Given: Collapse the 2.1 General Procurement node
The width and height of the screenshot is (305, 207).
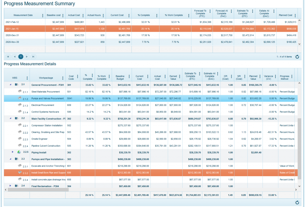Looking at the screenshot, I should (x=10, y=85).
